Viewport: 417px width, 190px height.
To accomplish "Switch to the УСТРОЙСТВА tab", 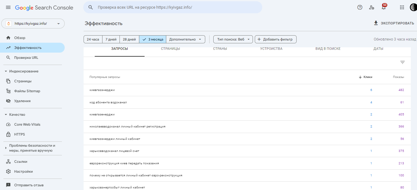I will pos(271,49).
